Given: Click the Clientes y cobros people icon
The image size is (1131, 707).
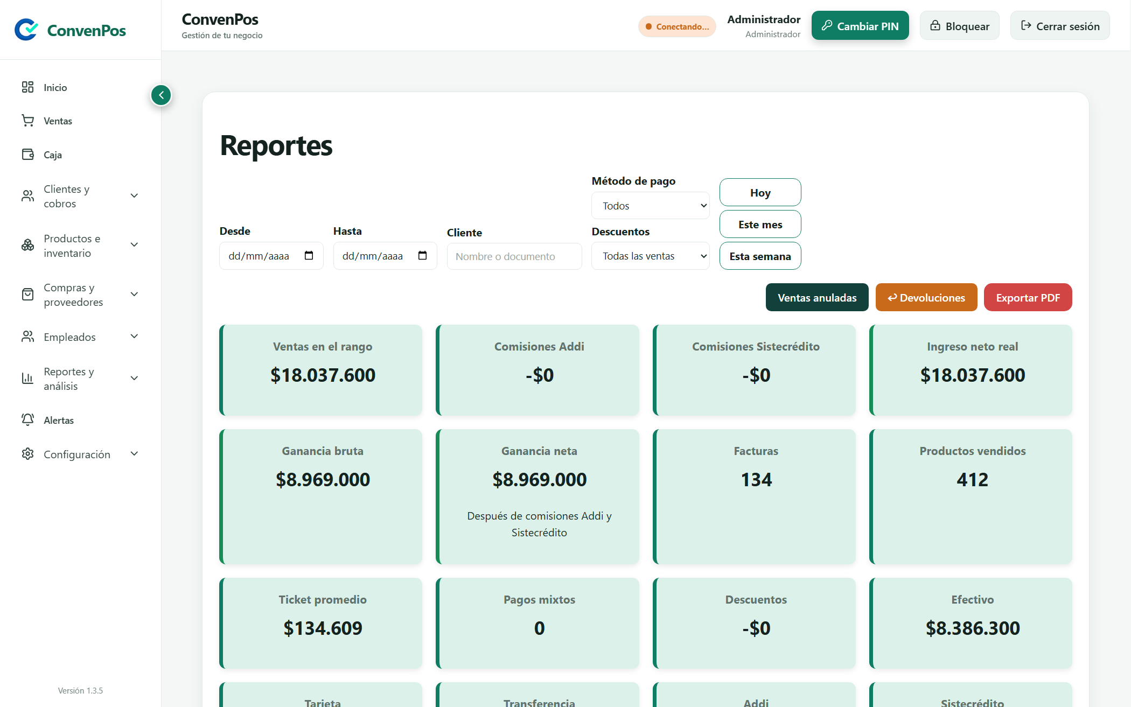Looking at the screenshot, I should pyautogui.click(x=27, y=196).
